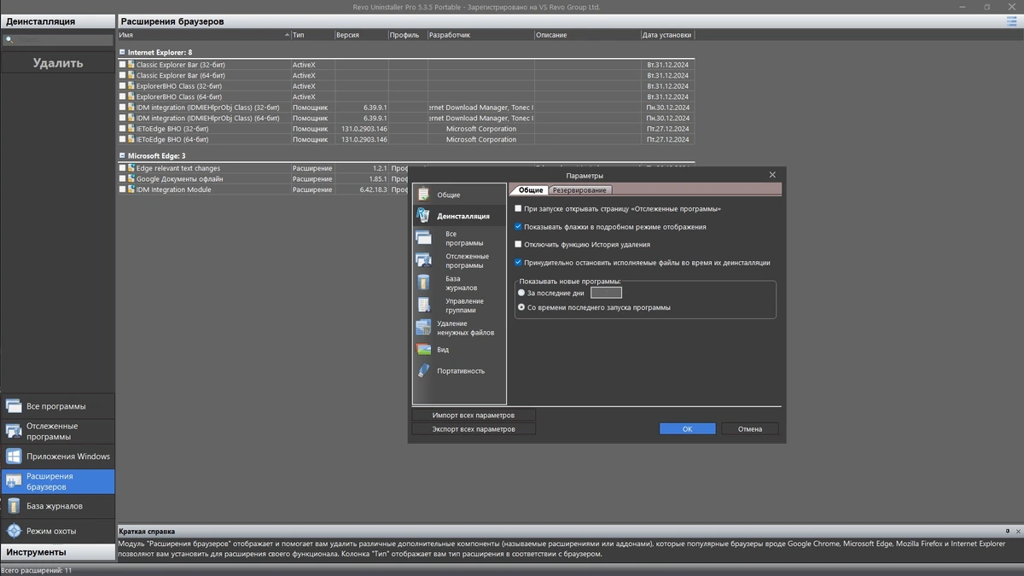Open the hamburger menu icon in main window
The height and width of the screenshot is (576, 1024).
(1011, 21)
